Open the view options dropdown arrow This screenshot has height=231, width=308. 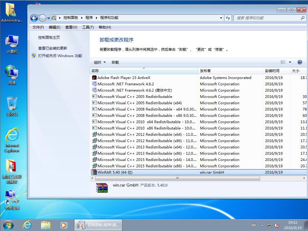(x=290, y=62)
